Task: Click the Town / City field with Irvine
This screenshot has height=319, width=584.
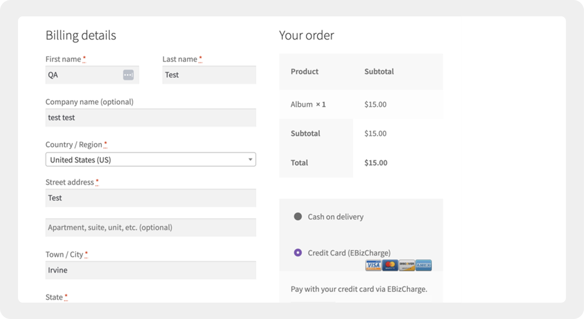Action: 151,270
